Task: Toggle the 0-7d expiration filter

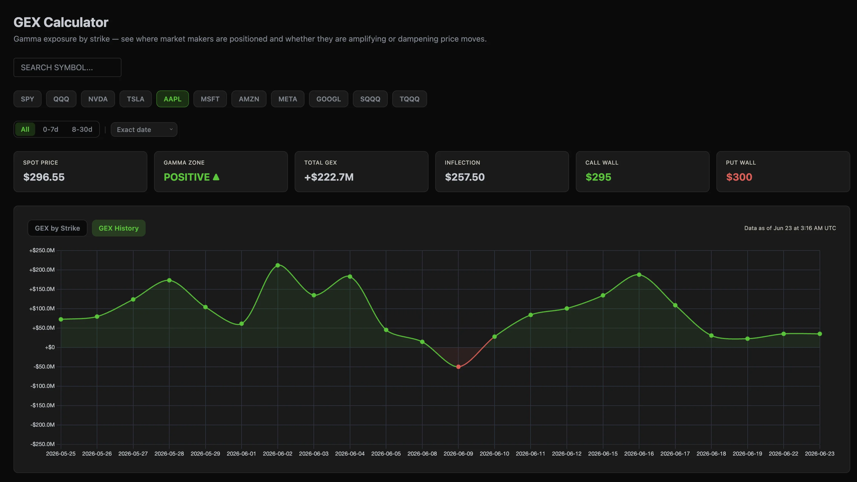Action: tap(51, 129)
